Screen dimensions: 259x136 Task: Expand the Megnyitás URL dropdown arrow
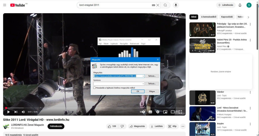143,76
